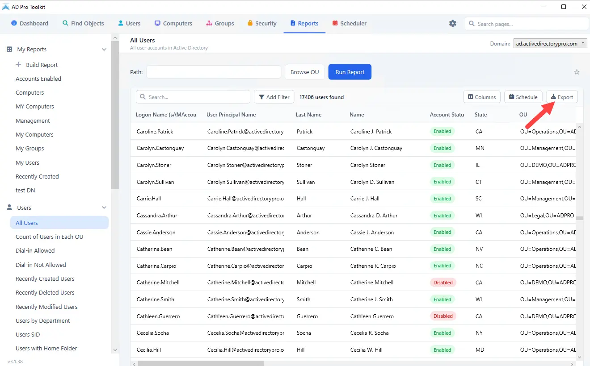Screen dimensions: 590x366
Task: Open the Management report
Action: (33, 121)
